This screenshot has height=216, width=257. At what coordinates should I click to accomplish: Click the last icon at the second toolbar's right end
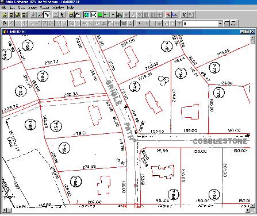pos(233,24)
